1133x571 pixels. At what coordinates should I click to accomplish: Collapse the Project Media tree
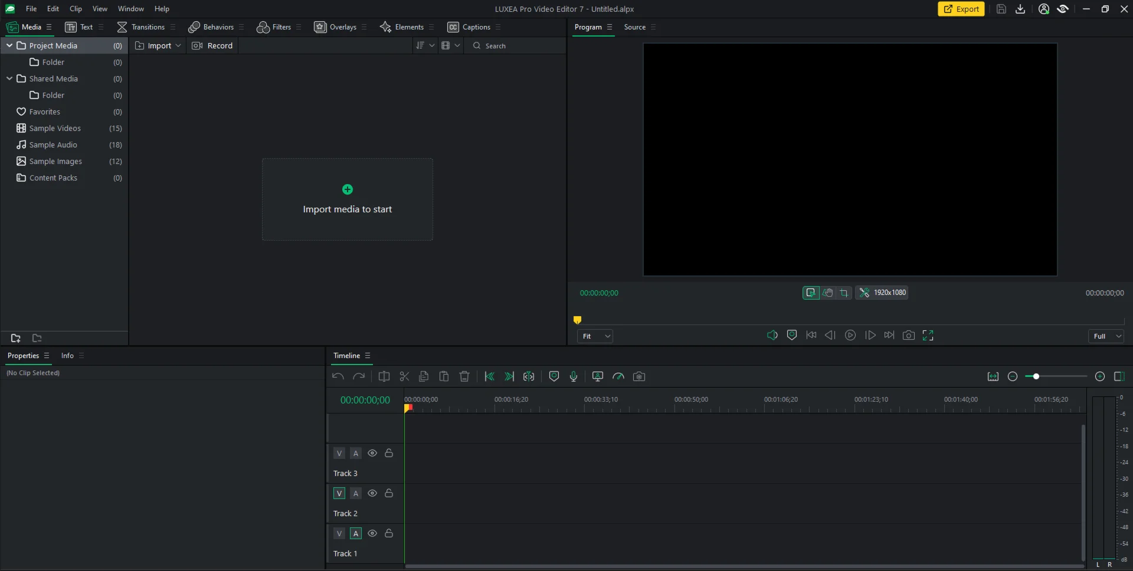pos(9,45)
